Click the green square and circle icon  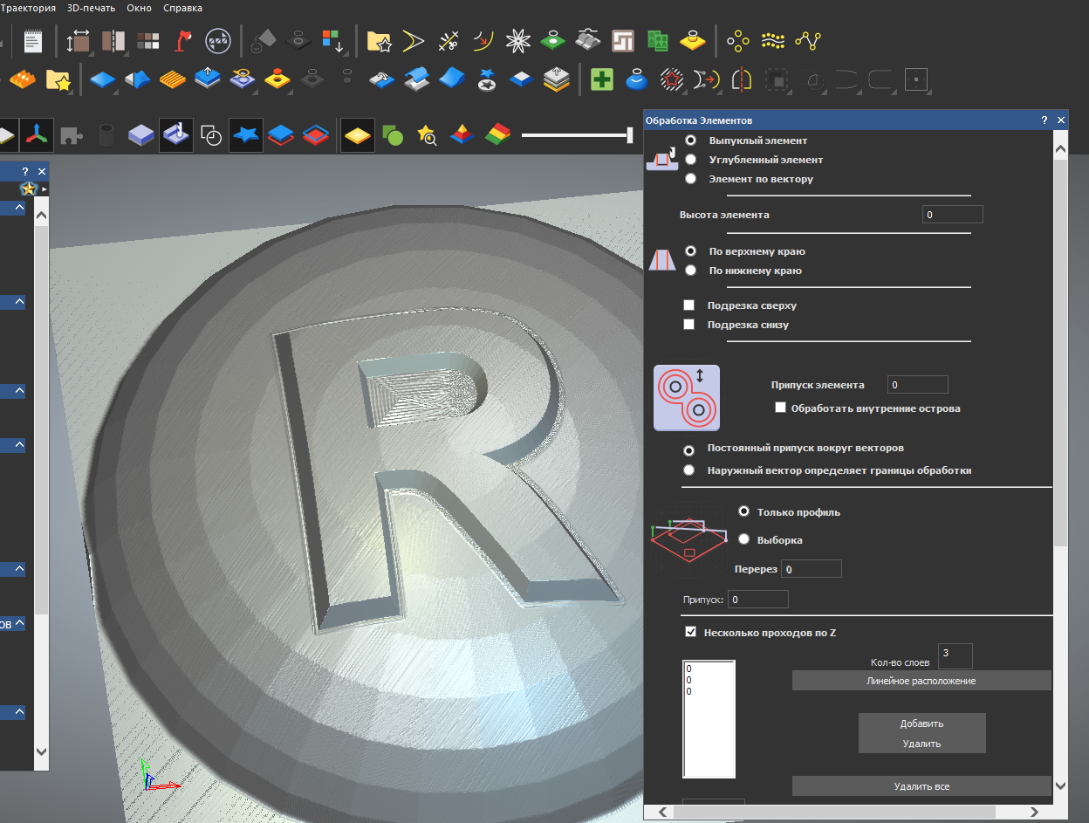pyautogui.click(x=392, y=135)
